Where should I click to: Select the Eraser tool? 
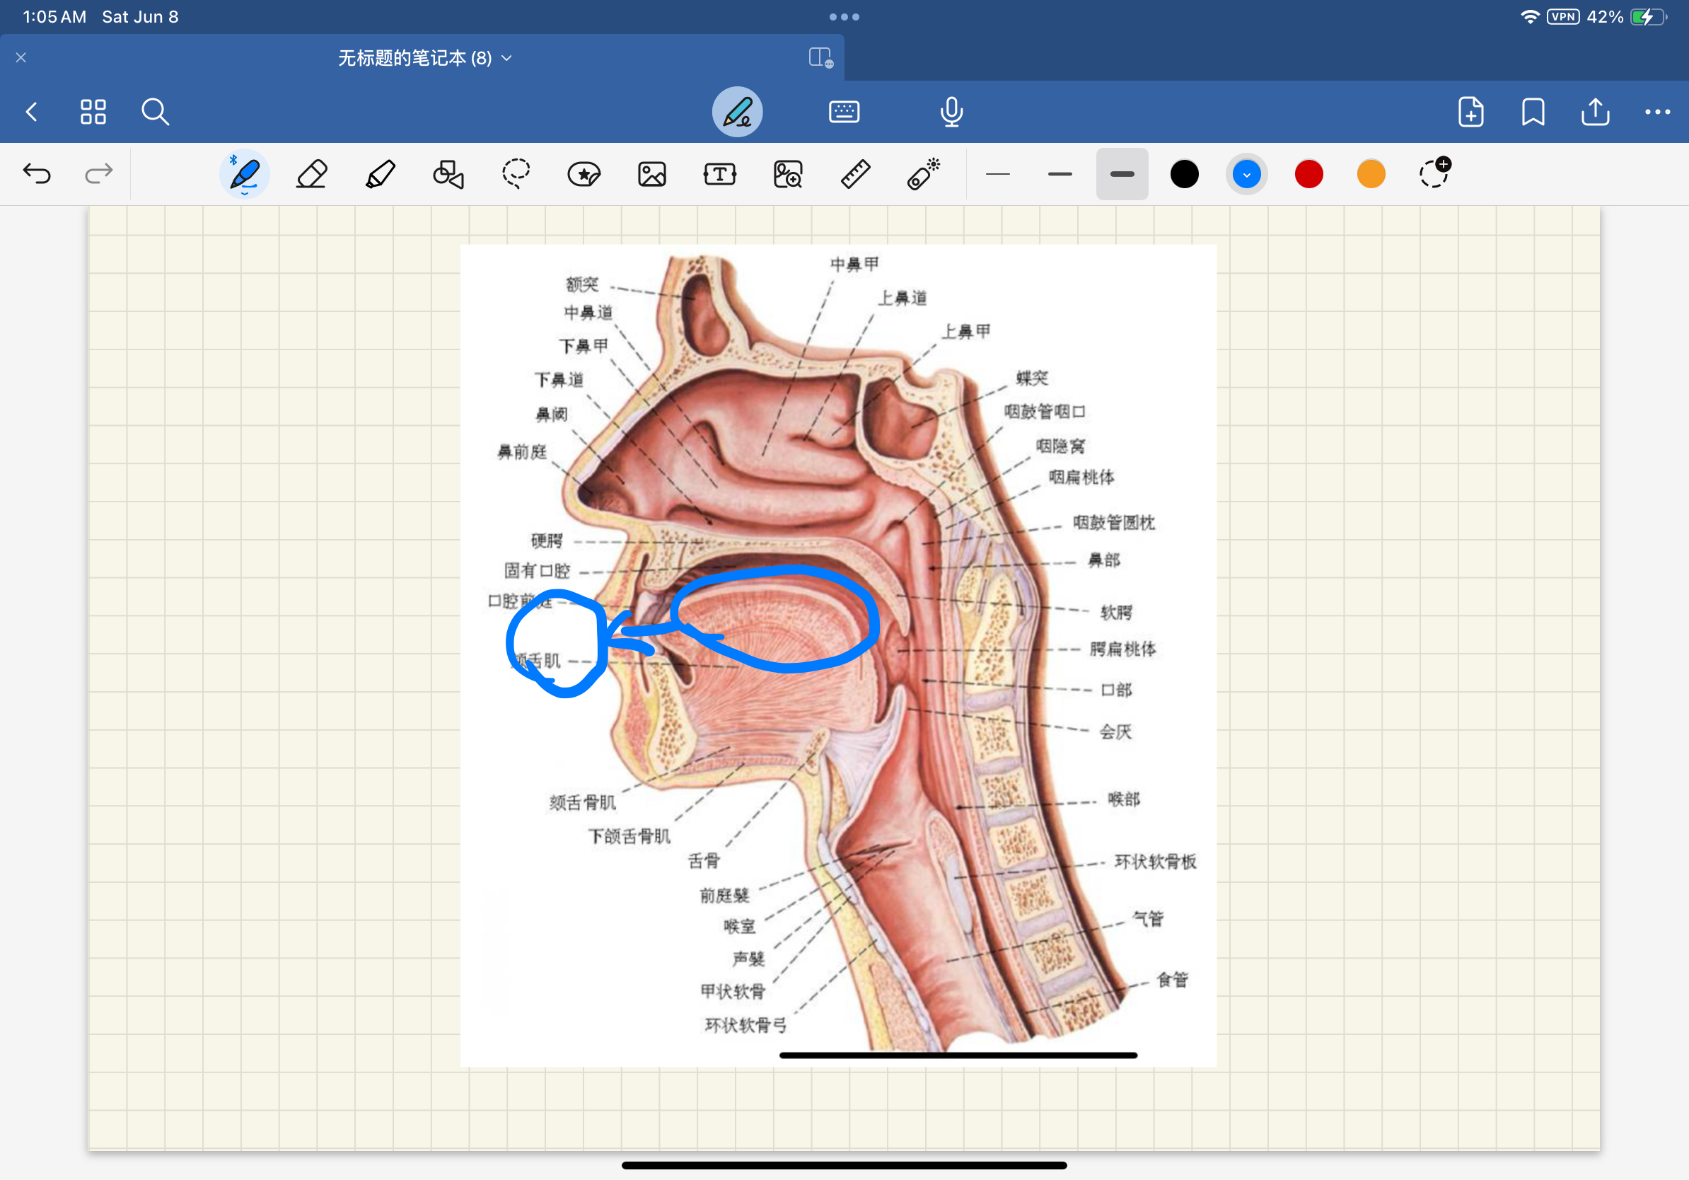(x=312, y=174)
